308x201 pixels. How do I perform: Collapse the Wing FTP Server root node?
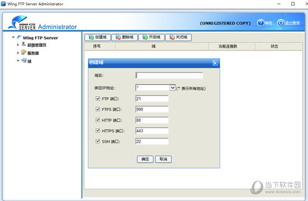[13, 37]
